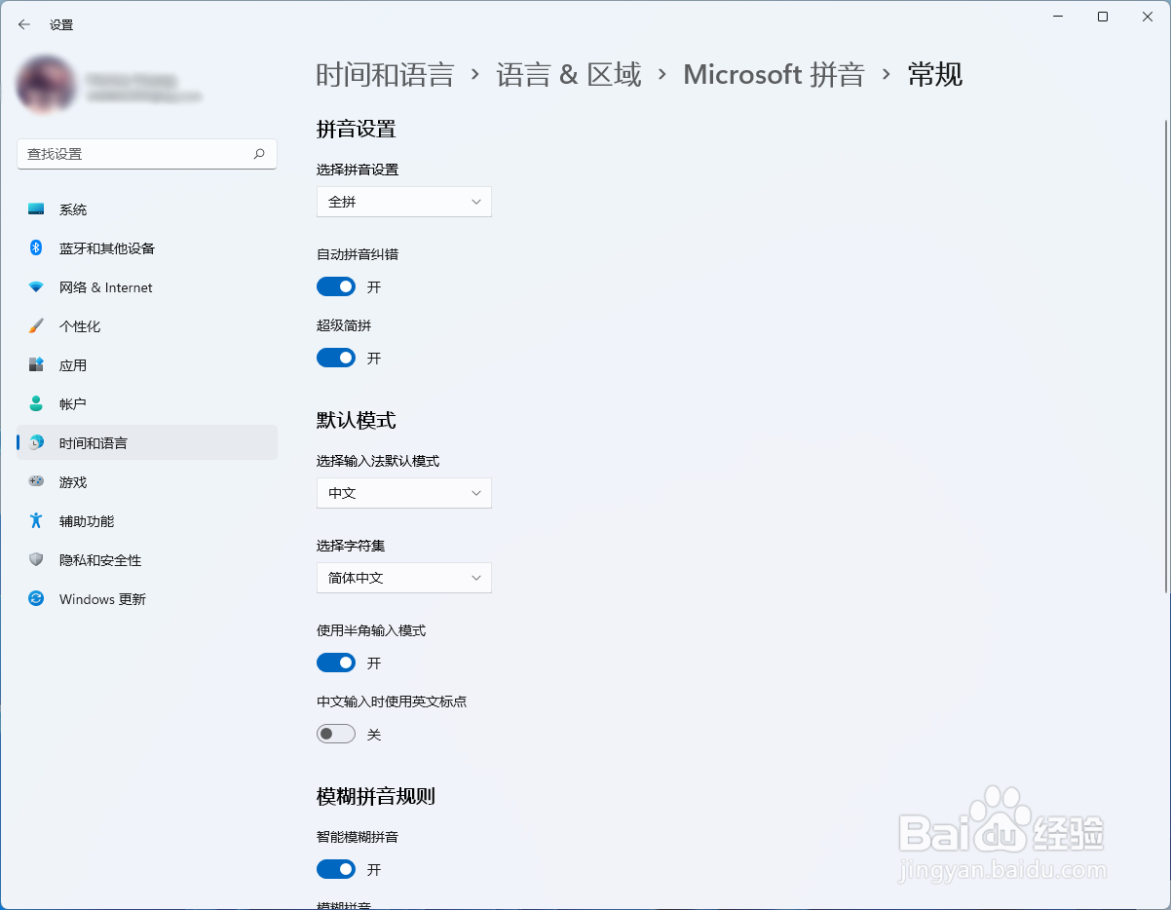The height and width of the screenshot is (910, 1171).
Task: Open the 选择字符集 dropdown showing 简体中文
Action: coord(403,578)
